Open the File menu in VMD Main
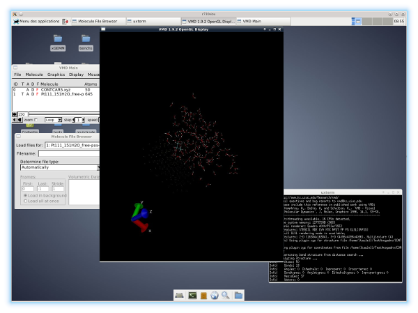 click(x=17, y=75)
